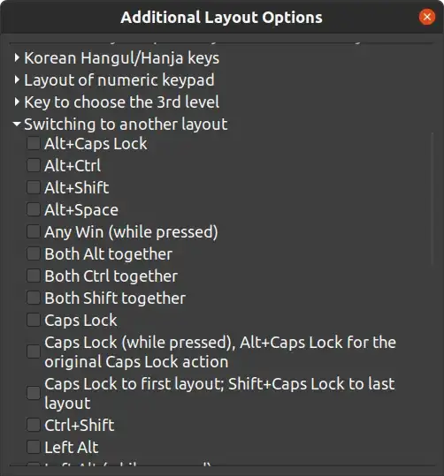Enable the Alt+Caps Lock checkbox

34,143
